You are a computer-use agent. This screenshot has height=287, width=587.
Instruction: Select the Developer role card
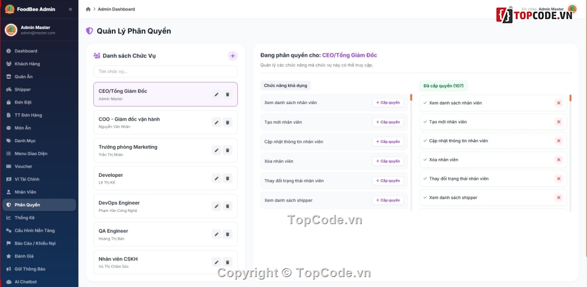pyautogui.click(x=166, y=179)
